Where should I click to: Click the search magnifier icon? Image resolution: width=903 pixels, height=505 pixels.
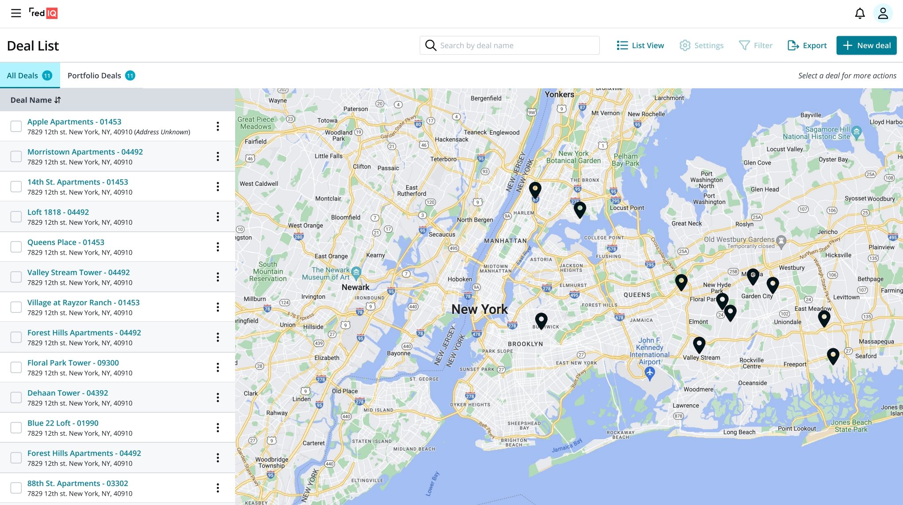[431, 45]
